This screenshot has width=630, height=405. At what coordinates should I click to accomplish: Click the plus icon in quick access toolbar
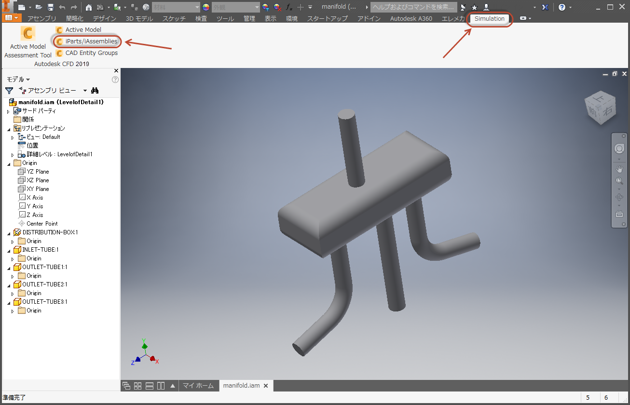(x=301, y=7)
